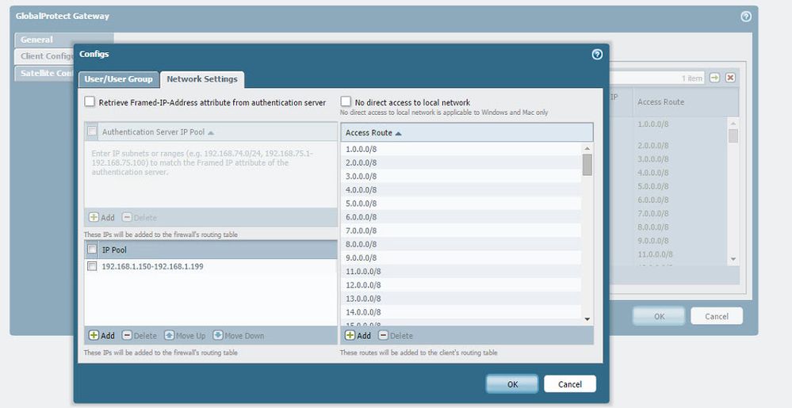Click 11.0.0.0/8 in background Gateway list
Image resolution: width=792 pixels, height=408 pixels.
click(x=655, y=254)
